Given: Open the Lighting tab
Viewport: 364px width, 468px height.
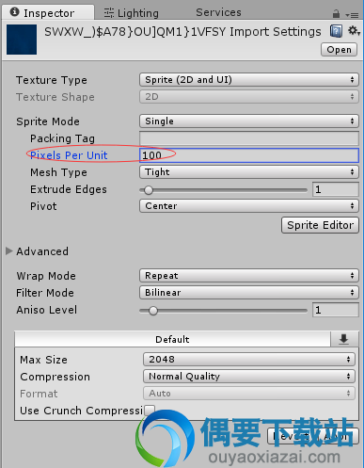Looking at the screenshot, I should pyautogui.click(x=132, y=13).
